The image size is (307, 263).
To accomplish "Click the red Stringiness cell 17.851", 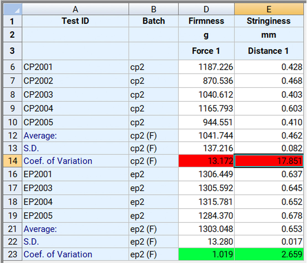I will [269, 161].
